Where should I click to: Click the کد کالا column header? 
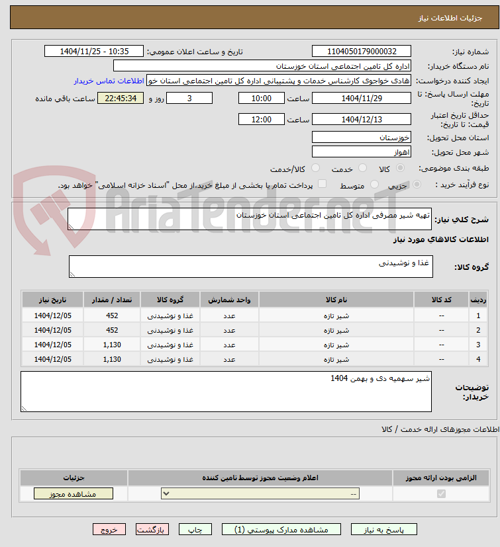tap(441, 300)
